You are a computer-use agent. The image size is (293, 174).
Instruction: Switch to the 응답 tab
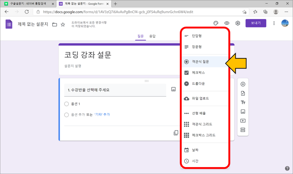click(152, 36)
